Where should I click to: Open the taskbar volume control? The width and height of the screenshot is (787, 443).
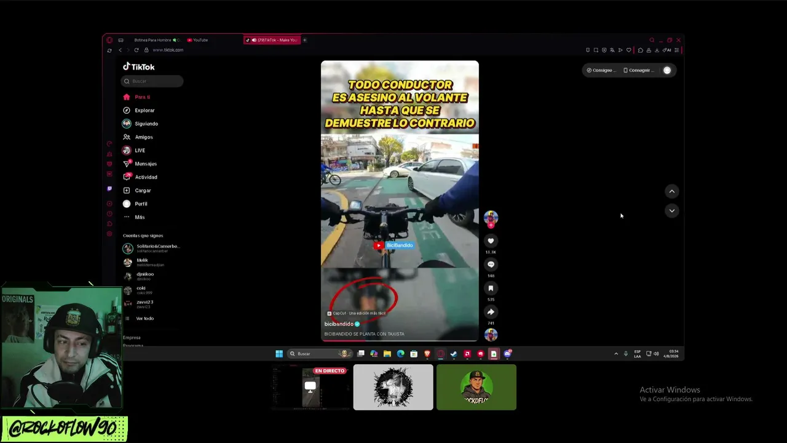point(656,354)
